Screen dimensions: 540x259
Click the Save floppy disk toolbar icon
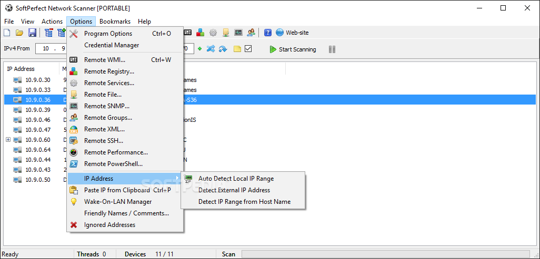pyautogui.click(x=33, y=33)
